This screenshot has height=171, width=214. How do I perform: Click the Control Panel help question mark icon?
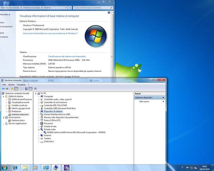(109, 13)
